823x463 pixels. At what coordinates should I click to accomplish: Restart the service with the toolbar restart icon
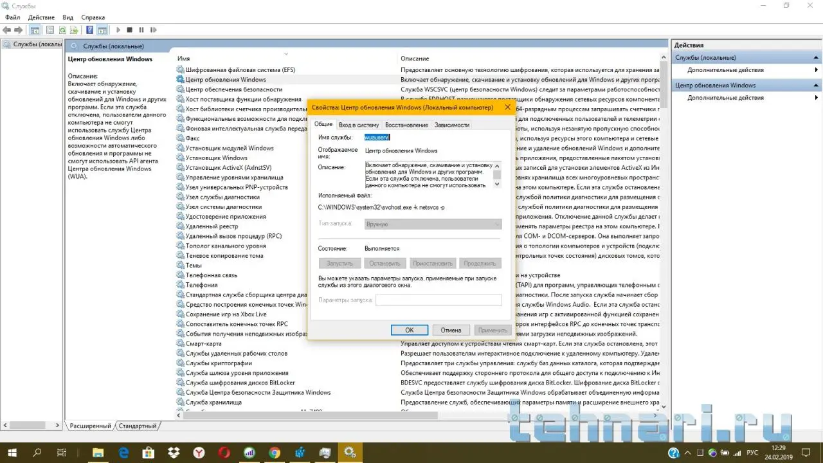coord(153,30)
